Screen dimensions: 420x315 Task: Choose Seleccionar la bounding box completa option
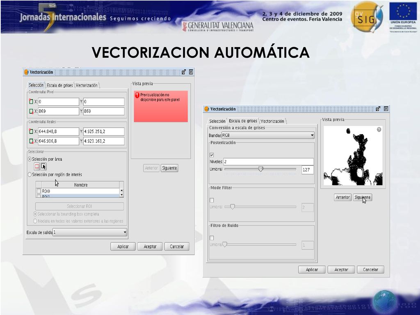pyautogui.click(x=35, y=214)
